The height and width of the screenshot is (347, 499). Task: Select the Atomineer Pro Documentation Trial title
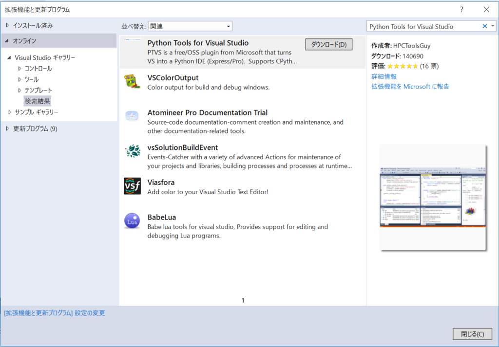208,113
